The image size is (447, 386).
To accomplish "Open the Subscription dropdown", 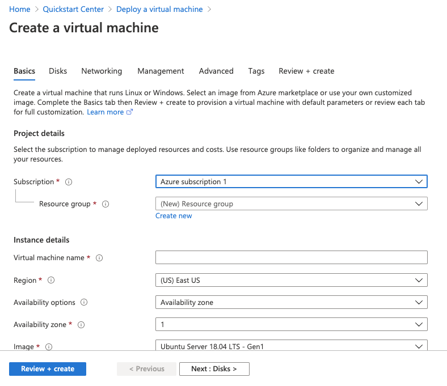I will click(291, 181).
